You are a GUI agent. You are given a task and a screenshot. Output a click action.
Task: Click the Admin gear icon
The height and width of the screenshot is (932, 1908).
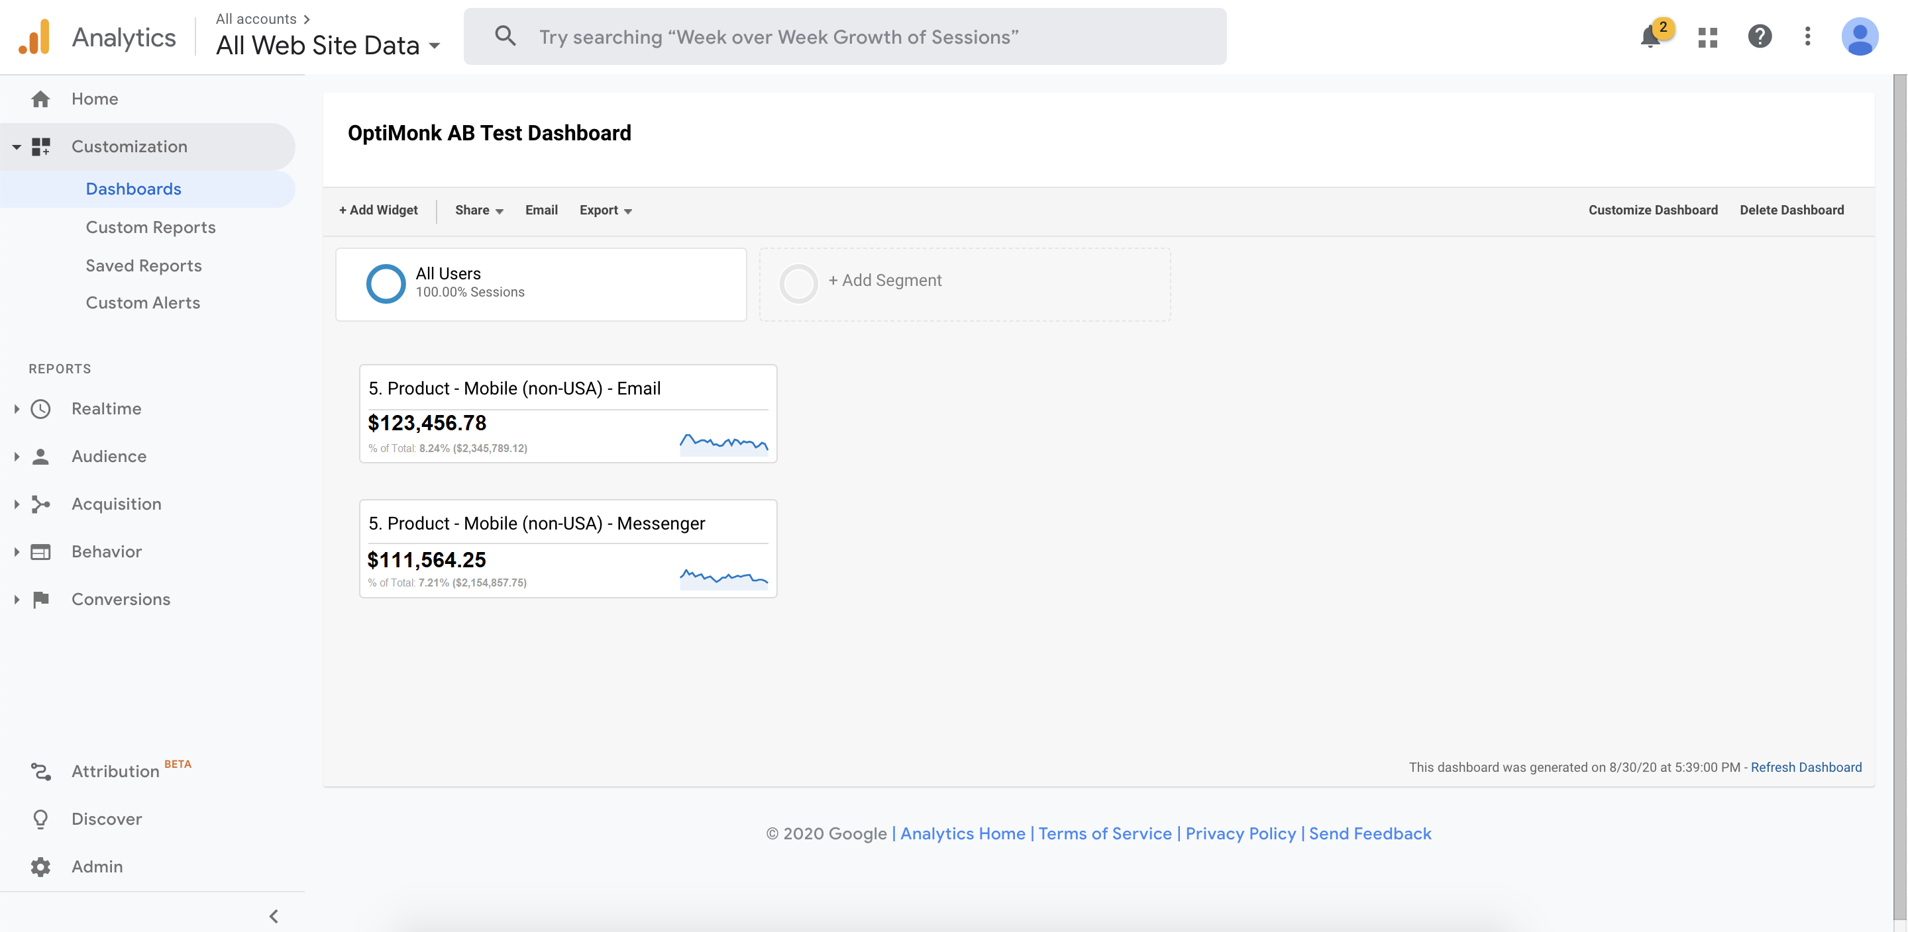[x=40, y=867]
